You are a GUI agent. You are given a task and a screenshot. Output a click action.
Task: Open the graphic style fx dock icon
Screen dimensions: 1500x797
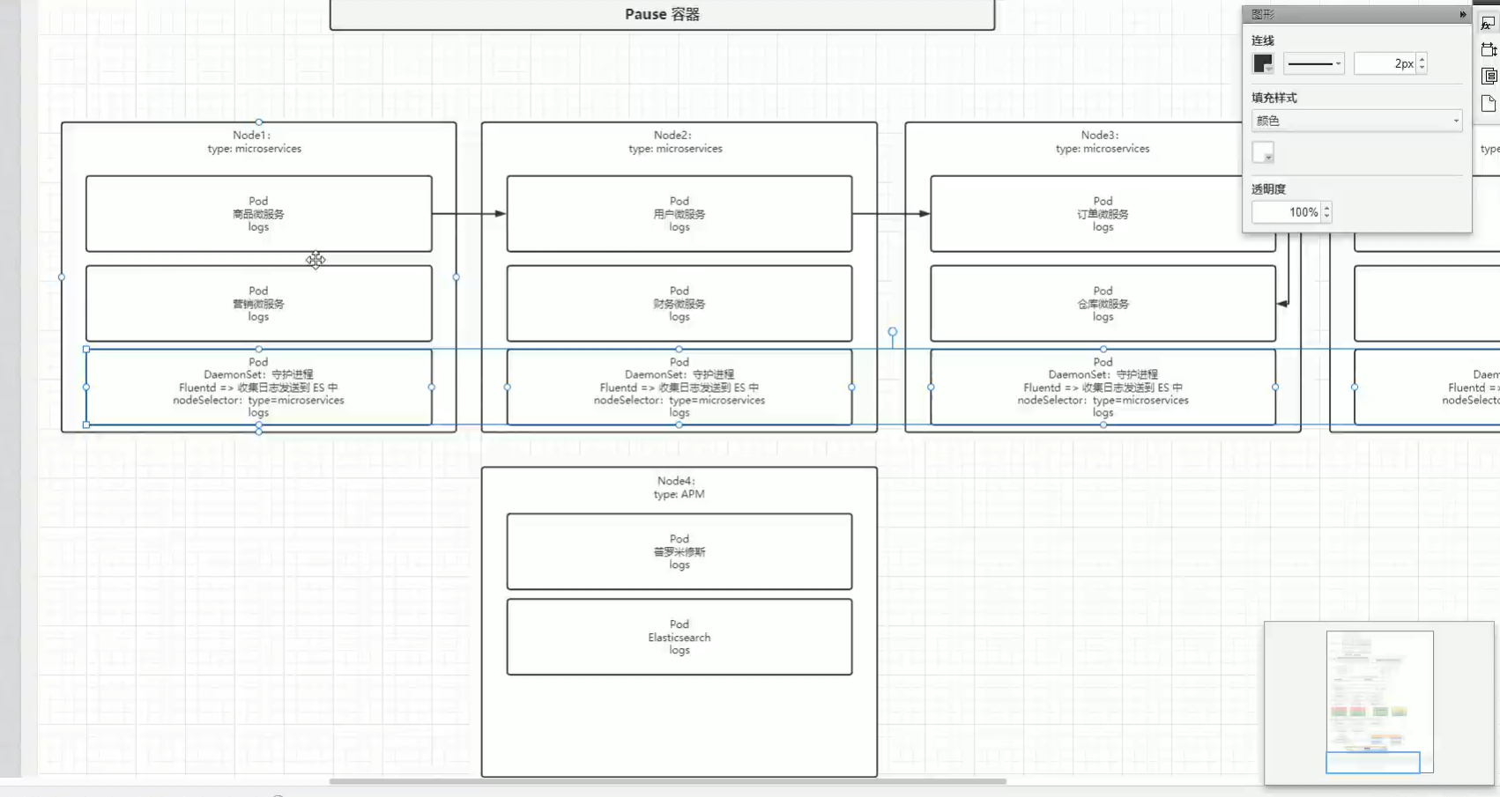point(1489,23)
